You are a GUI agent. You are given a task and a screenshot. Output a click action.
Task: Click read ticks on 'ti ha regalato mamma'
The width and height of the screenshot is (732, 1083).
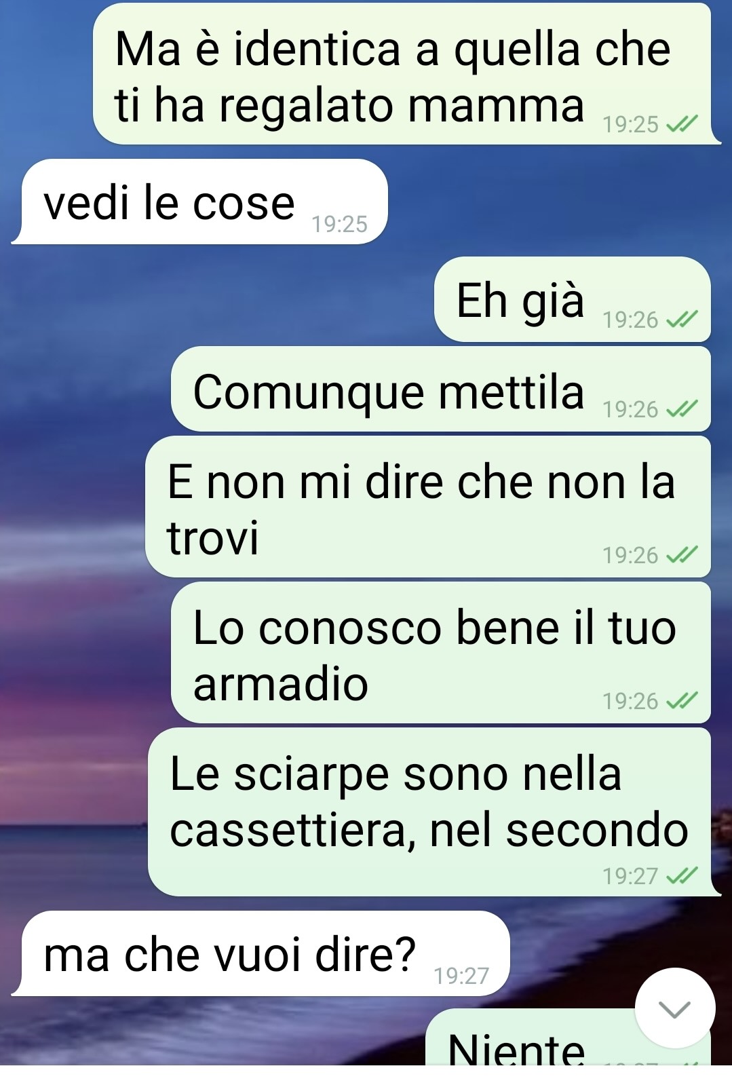tap(682, 123)
